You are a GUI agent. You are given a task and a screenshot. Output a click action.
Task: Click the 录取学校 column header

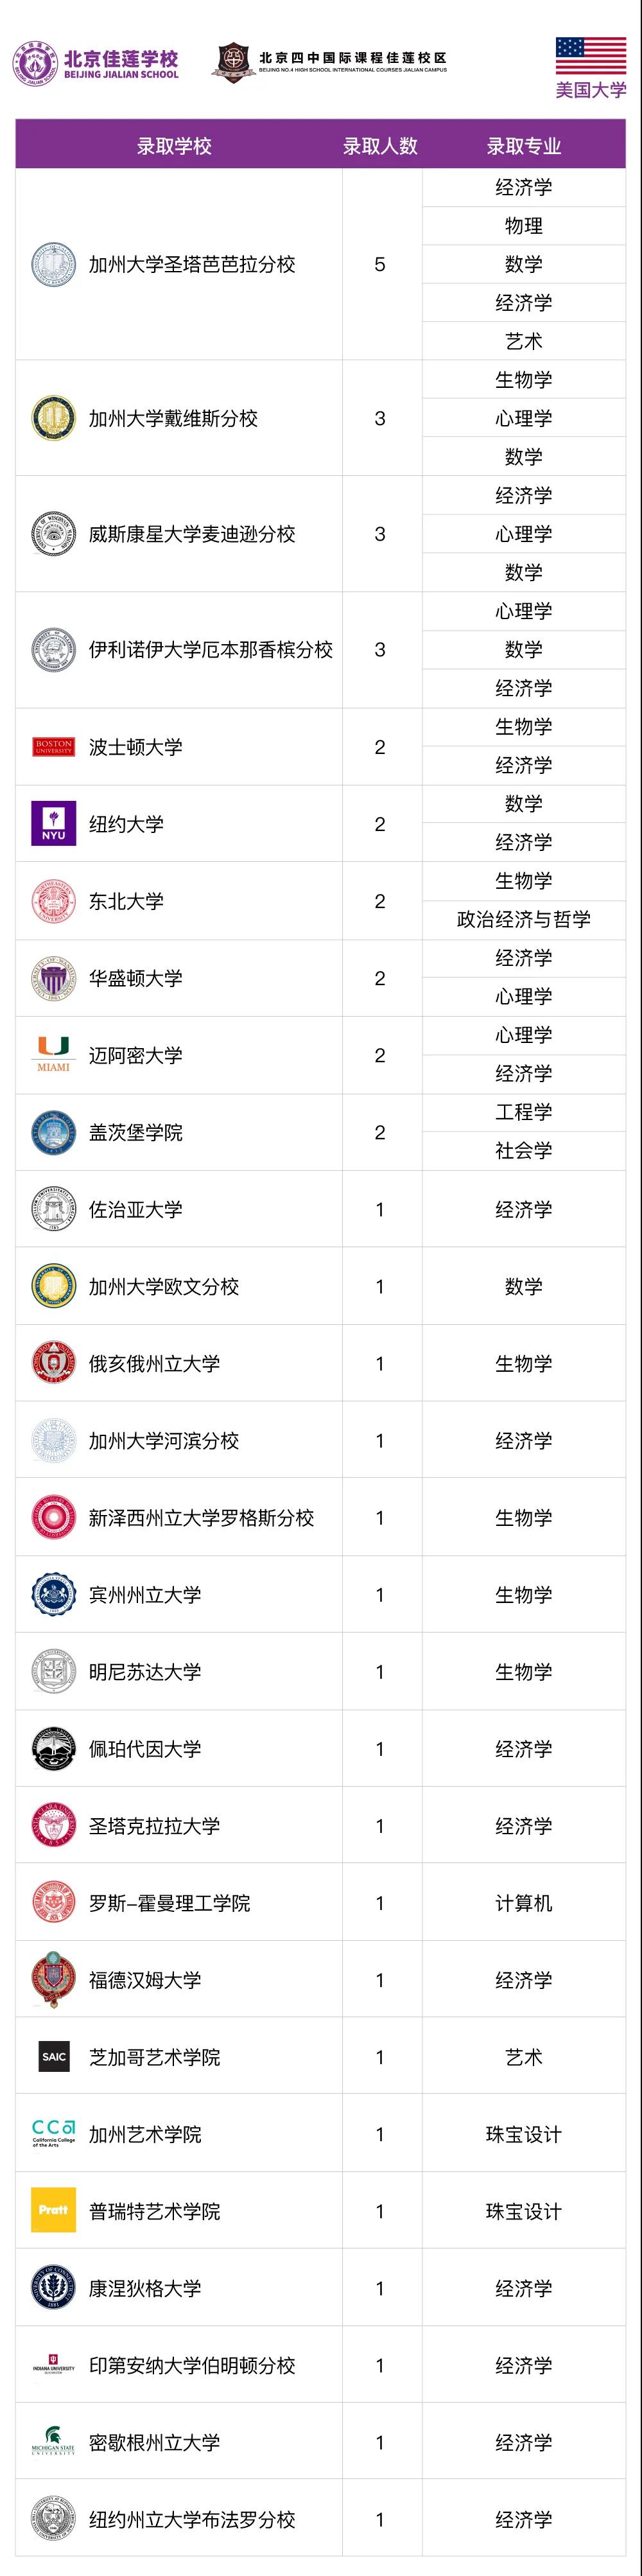[x=174, y=146]
